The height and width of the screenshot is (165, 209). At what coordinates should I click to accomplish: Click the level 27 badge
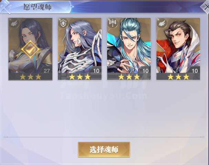tap(46, 71)
